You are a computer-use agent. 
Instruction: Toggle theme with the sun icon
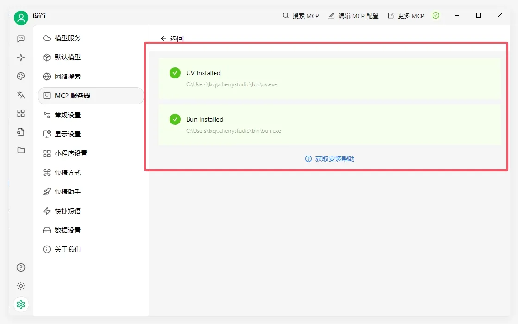pos(21,286)
